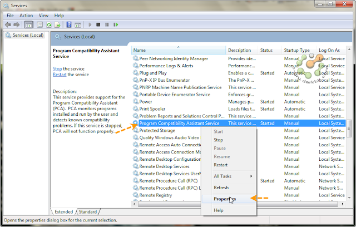The height and width of the screenshot is (227, 356).
Task: Select Program Compatibility Assistant Service row
Action: pos(239,124)
